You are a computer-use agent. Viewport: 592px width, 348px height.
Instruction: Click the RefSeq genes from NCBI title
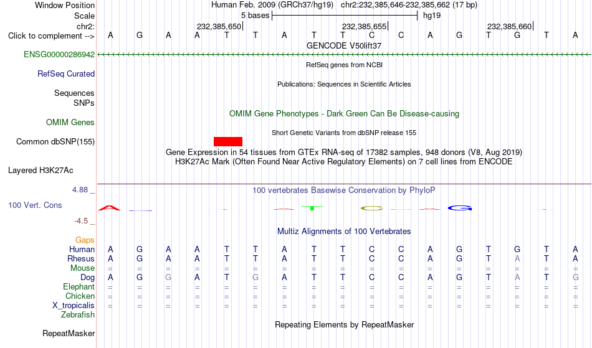pos(344,65)
